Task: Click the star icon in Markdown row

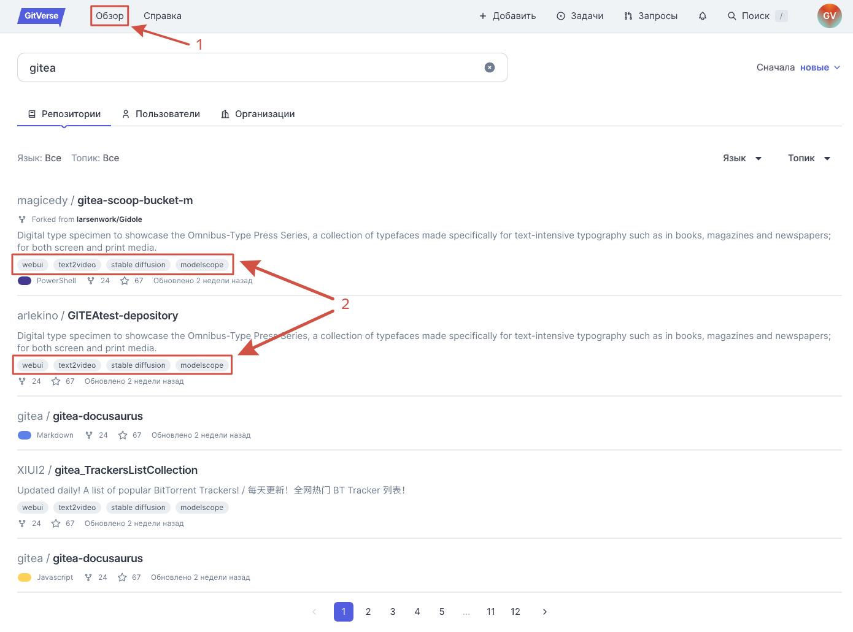Action: coord(123,435)
